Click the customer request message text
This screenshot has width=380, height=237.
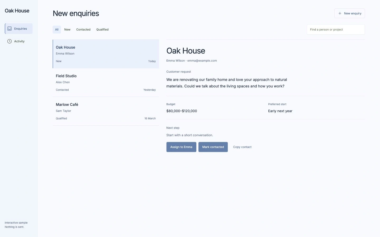pos(227,83)
